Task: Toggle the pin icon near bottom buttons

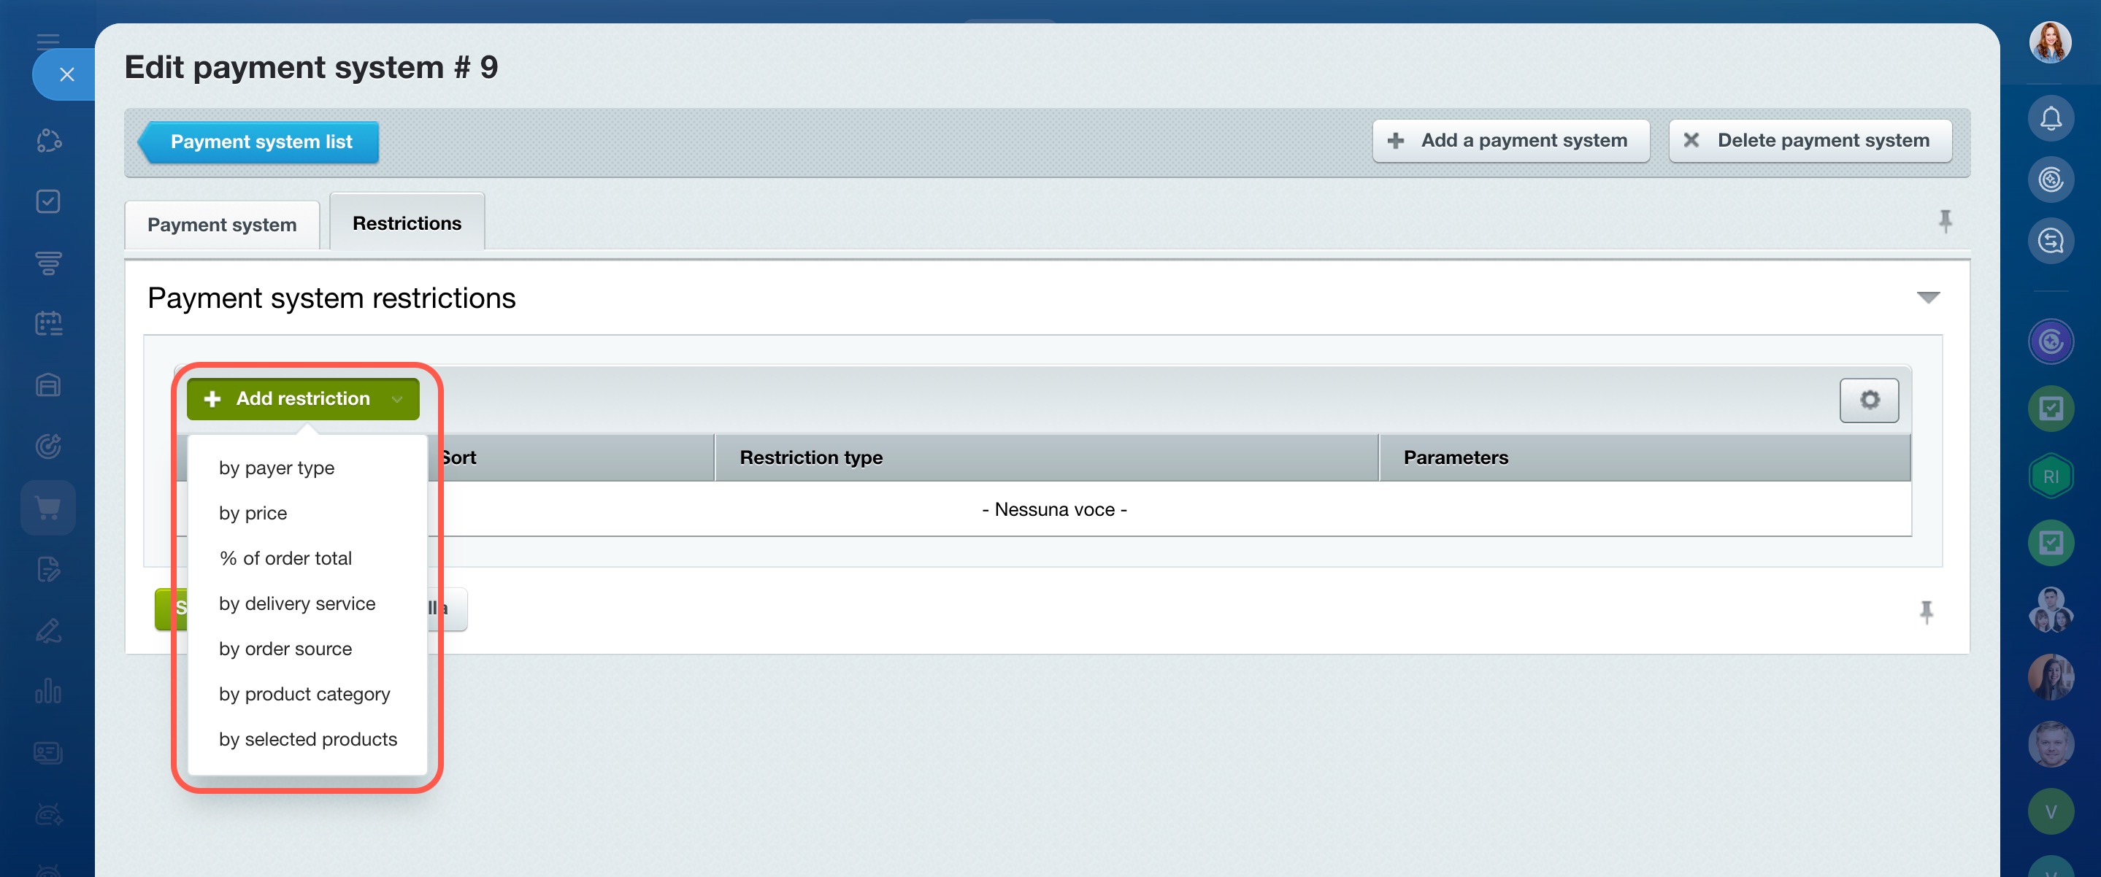Action: [1927, 611]
